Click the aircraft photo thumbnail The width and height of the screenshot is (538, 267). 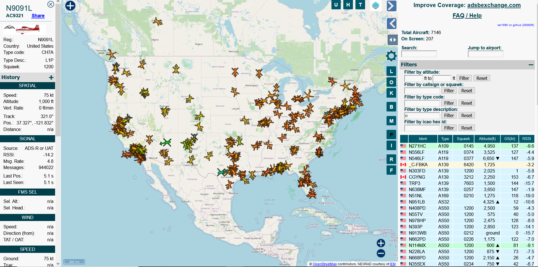25,29
